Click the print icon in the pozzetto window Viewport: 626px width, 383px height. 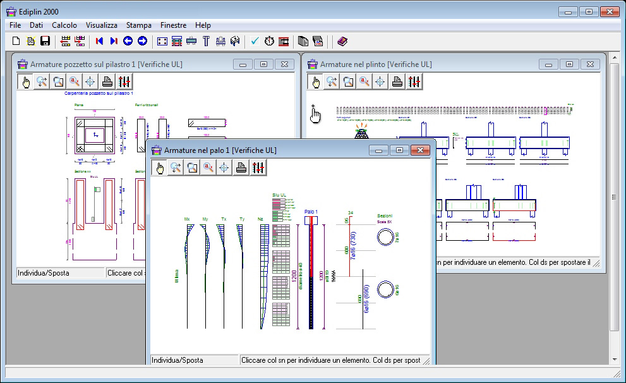pos(107,82)
